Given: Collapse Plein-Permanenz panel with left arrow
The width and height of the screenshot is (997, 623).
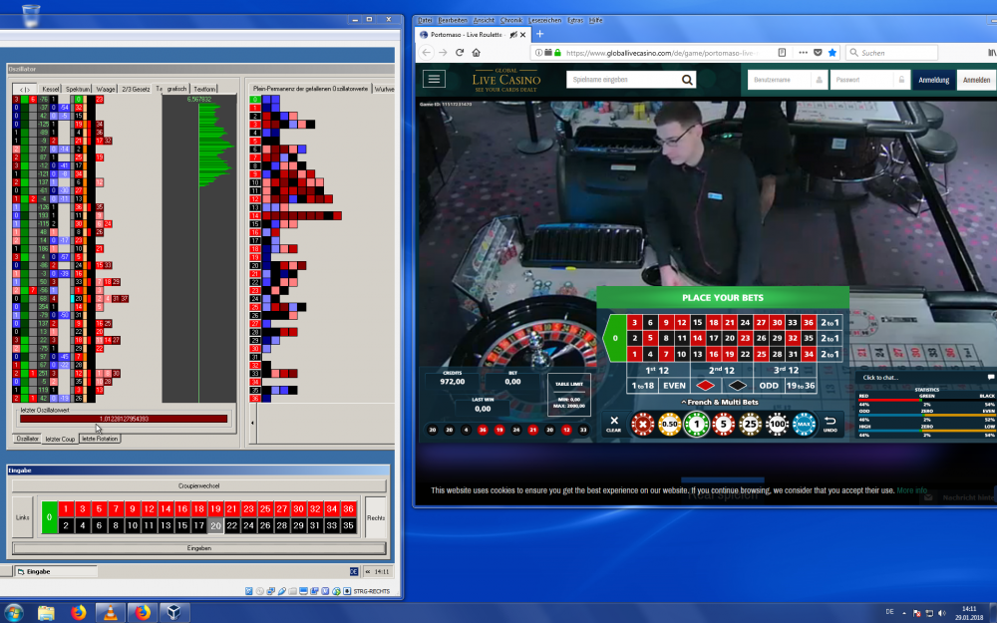Looking at the screenshot, I should click(252, 422).
